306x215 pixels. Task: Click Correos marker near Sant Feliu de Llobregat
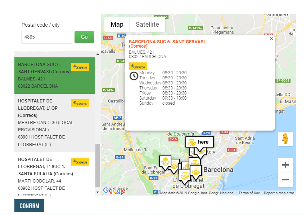pos(165,162)
